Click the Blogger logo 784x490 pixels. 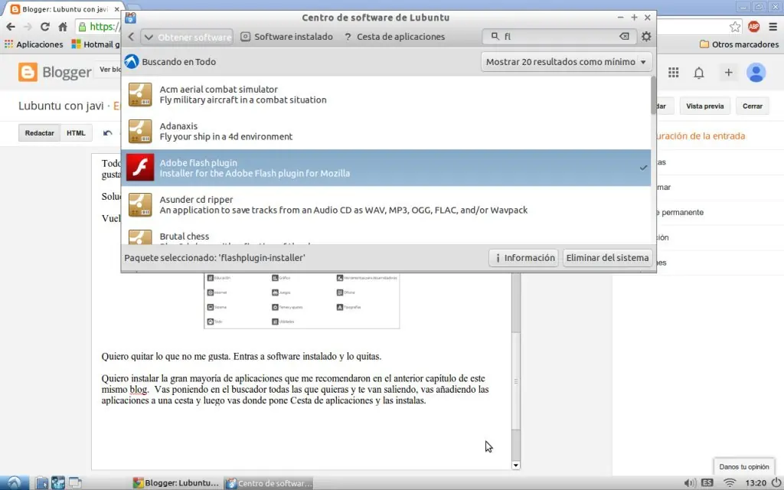pyautogui.click(x=55, y=72)
